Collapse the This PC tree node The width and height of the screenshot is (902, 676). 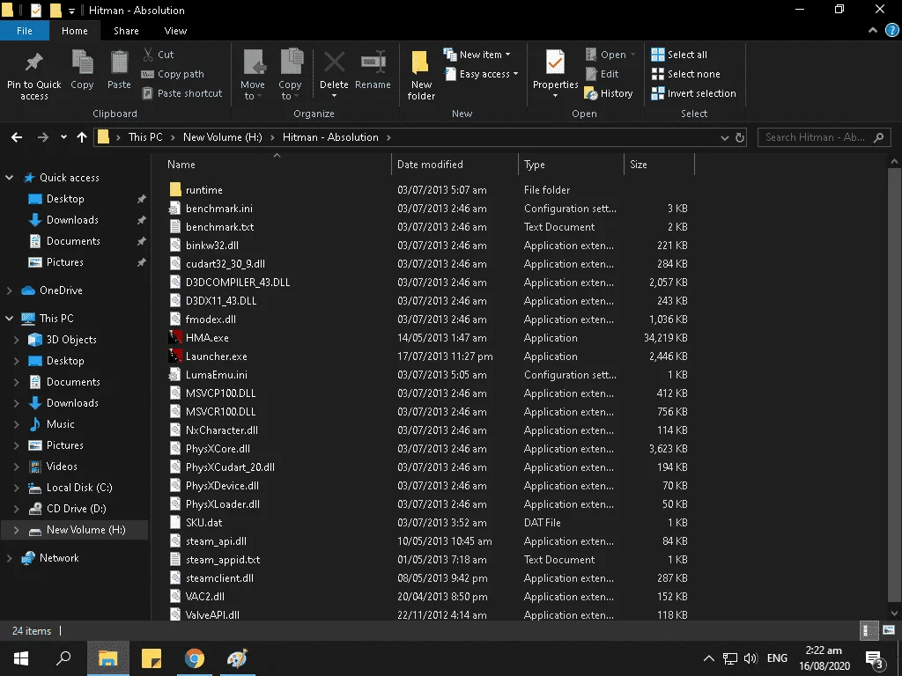point(9,318)
